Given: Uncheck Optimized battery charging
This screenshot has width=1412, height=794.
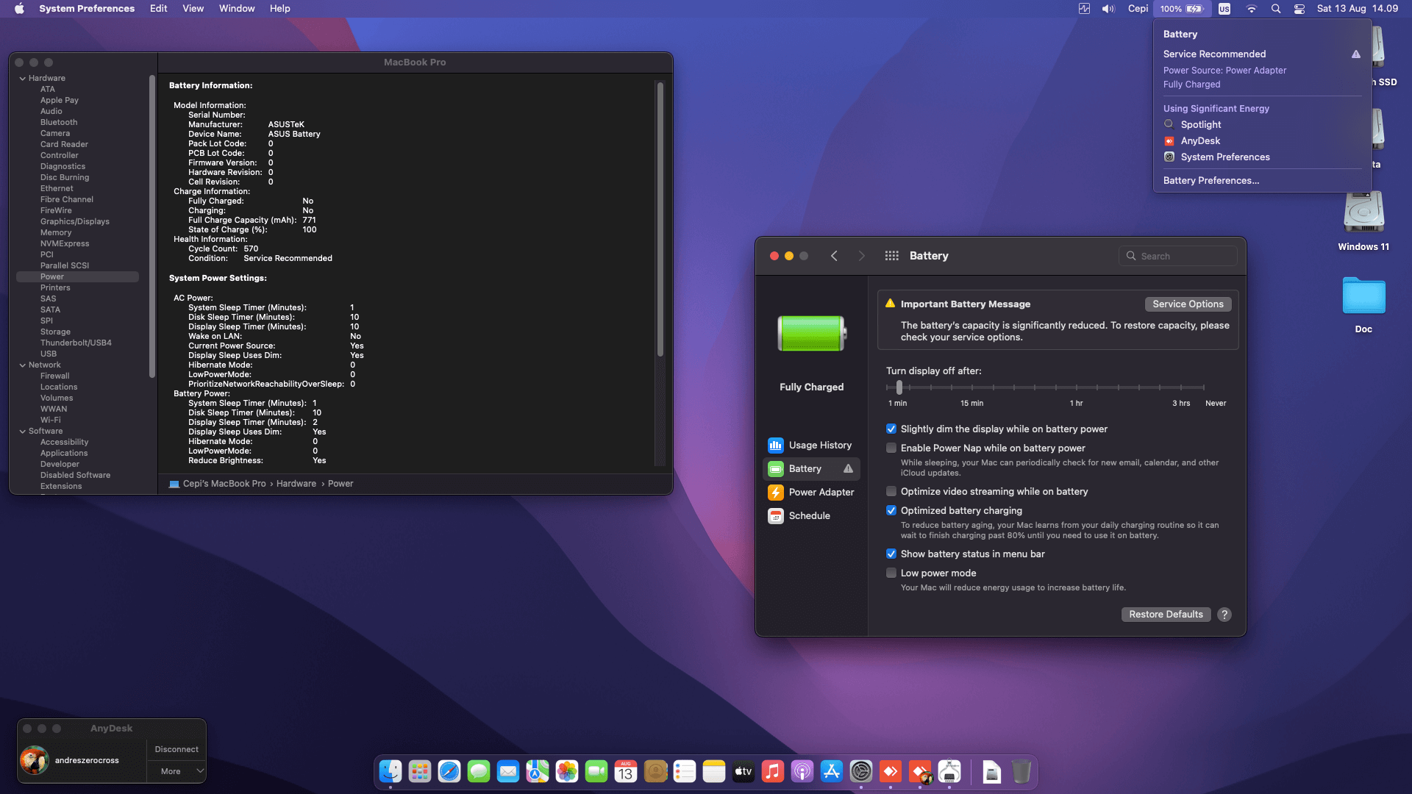Looking at the screenshot, I should point(891,510).
